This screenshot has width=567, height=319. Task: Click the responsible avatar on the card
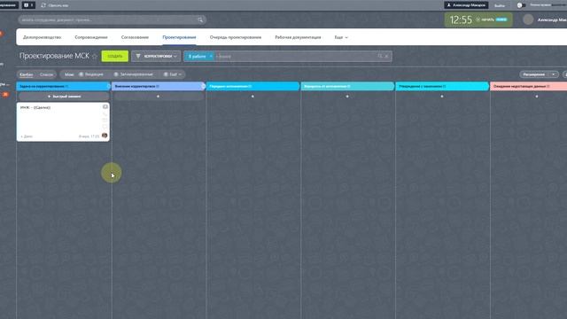pos(105,136)
